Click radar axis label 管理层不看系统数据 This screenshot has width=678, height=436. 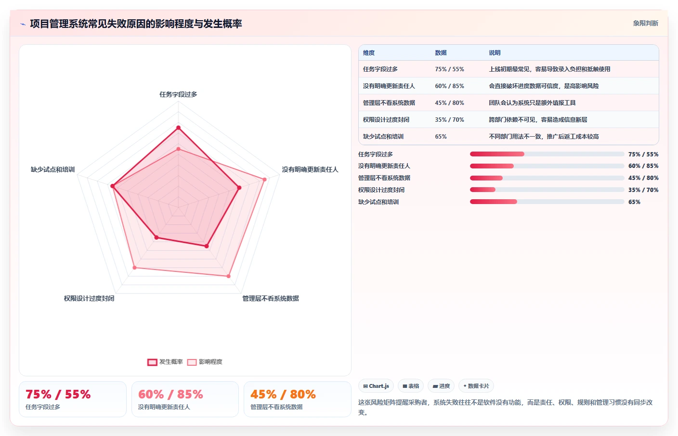pos(271,298)
